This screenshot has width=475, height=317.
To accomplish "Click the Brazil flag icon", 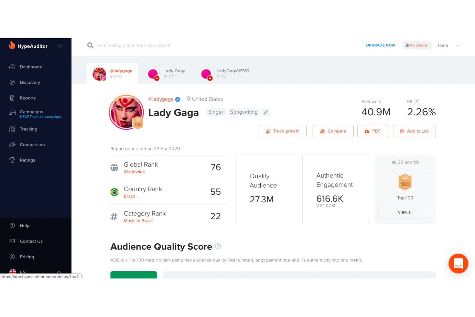I will click(x=114, y=192).
